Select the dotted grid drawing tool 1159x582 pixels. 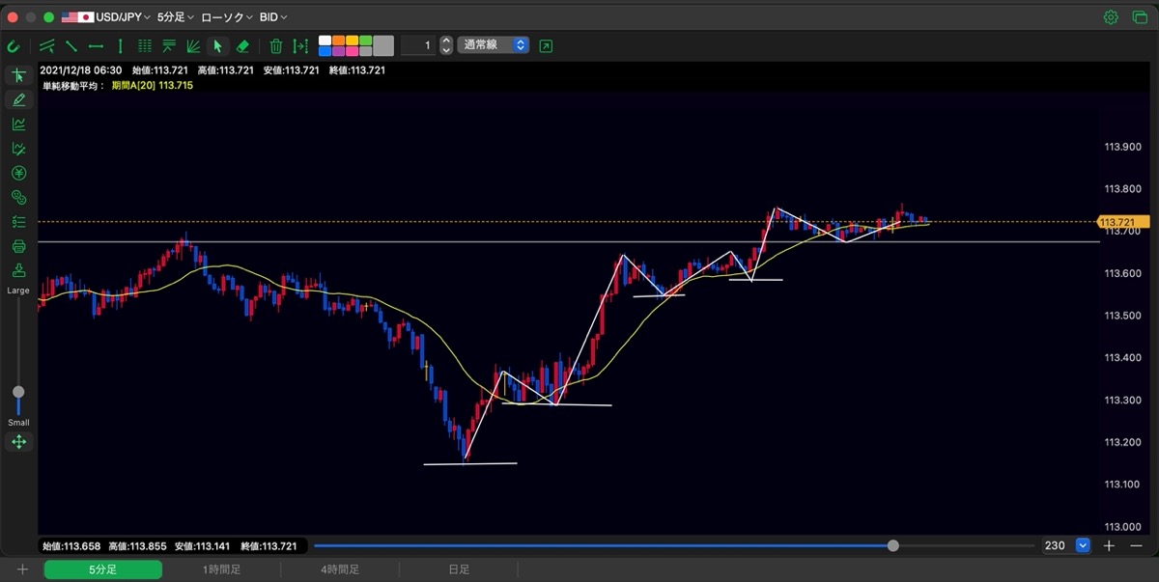coord(145,45)
